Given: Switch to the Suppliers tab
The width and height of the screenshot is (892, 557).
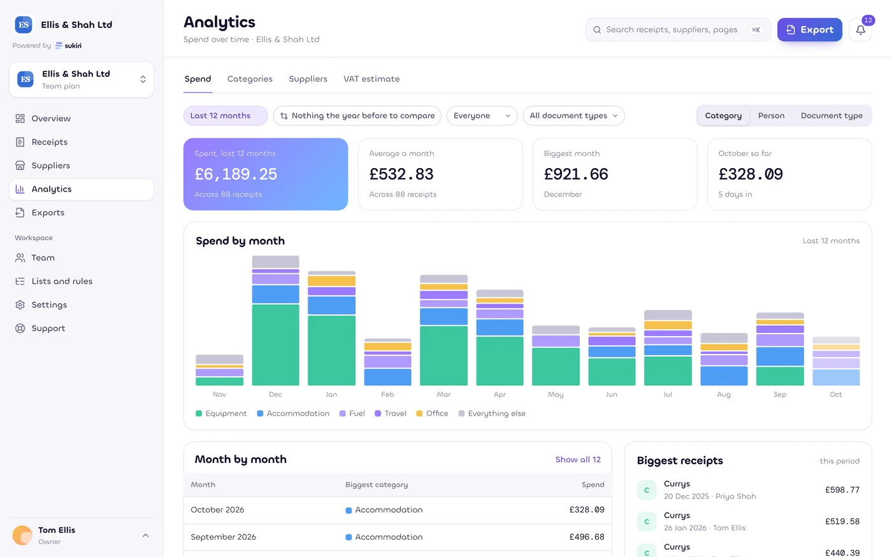Looking at the screenshot, I should point(308,79).
